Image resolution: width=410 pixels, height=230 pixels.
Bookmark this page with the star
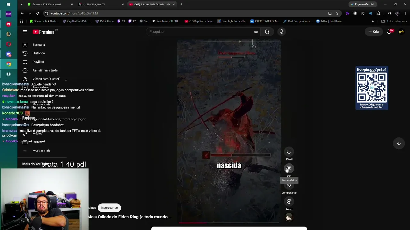(x=337, y=13)
